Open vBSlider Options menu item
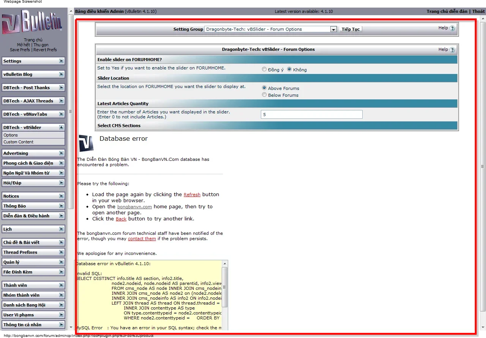This screenshot has height=338, width=486. point(33,135)
